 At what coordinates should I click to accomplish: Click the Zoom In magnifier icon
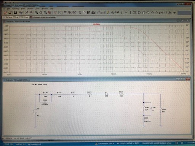pyautogui.click(x=37, y=13)
